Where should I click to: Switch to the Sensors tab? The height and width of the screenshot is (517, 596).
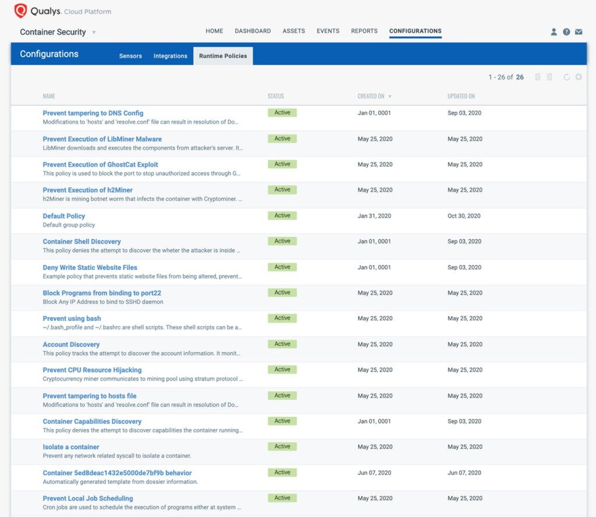point(130,56)
